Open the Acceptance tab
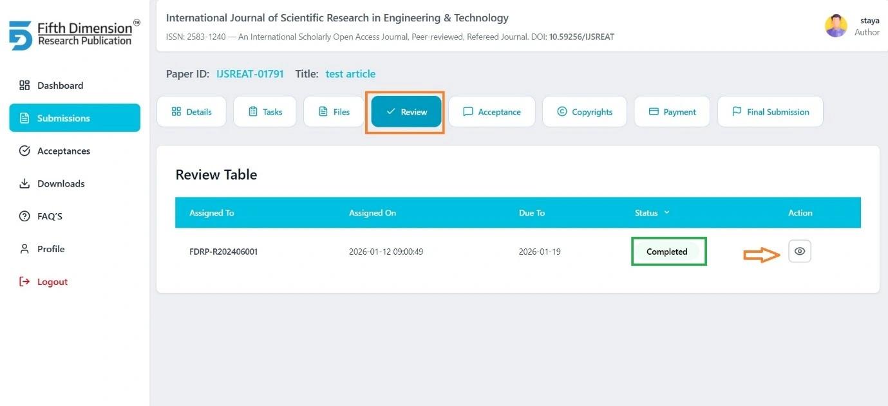This screenshot has height=406, width=888. [x=492, y=111]
